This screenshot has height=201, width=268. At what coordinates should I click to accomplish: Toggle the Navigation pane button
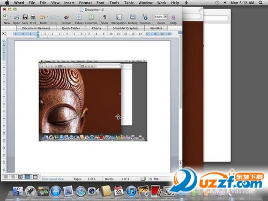pyautogui.click(x=118, y=17)
